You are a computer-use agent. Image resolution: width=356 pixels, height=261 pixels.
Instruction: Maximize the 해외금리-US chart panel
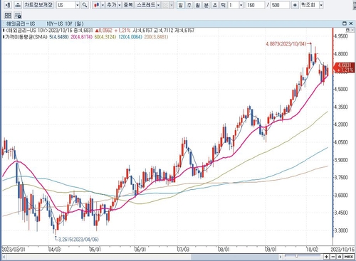345,23
